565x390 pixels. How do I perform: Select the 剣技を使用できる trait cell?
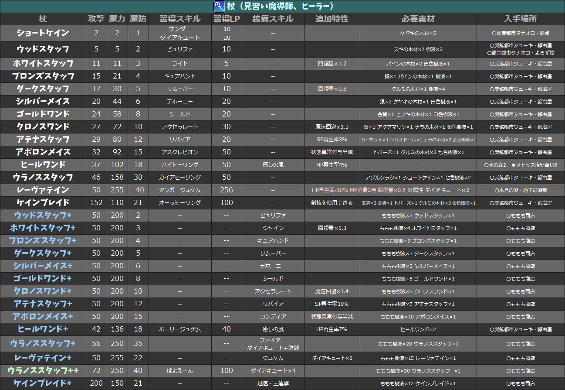point(332,203)
